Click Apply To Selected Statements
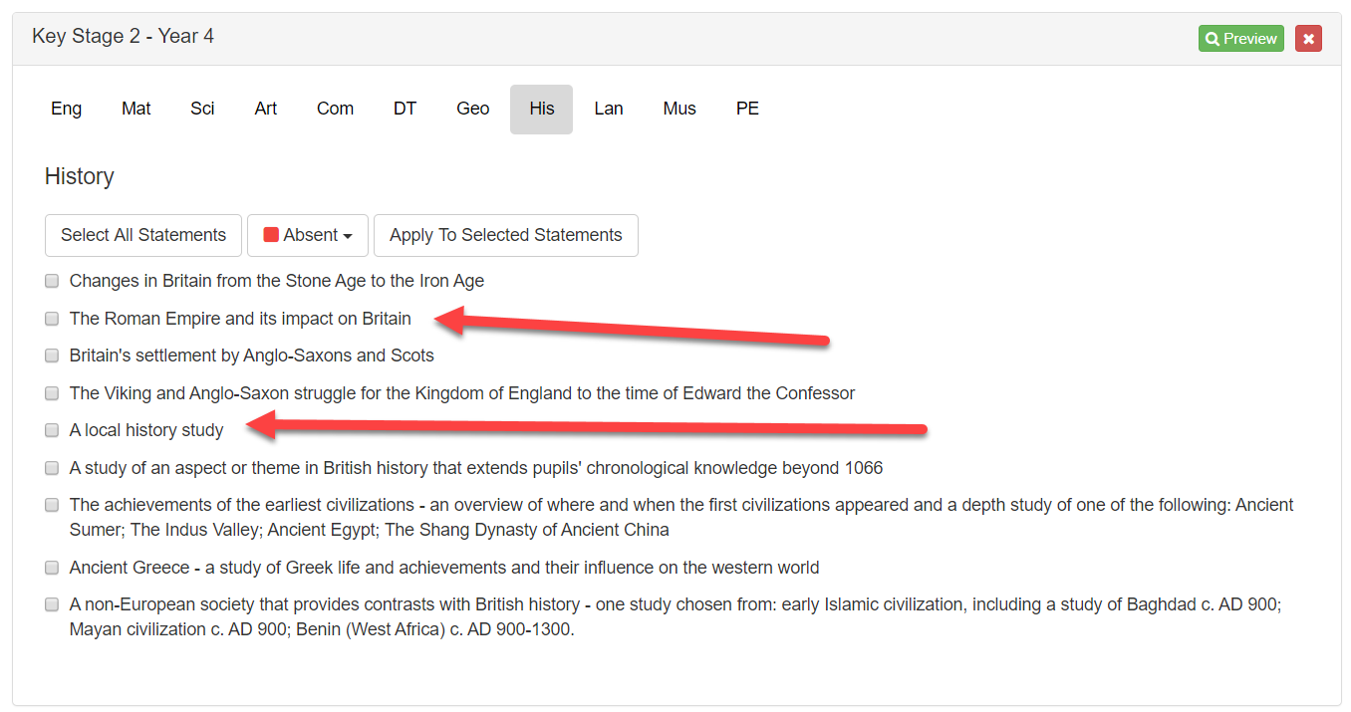 point(505,235)
